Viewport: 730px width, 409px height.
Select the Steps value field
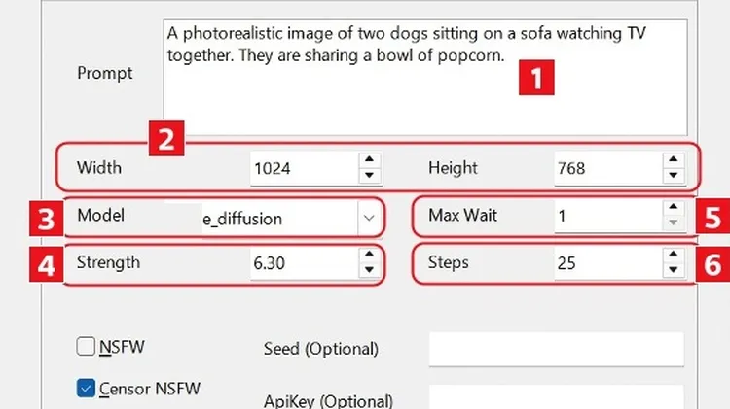click(603, 262)
